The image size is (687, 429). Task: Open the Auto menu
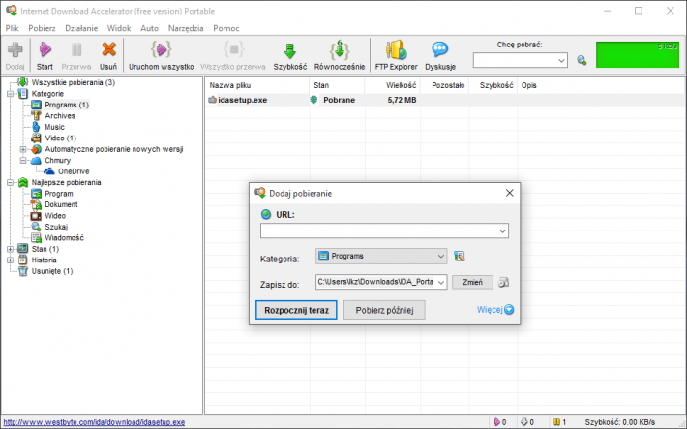tap(149, 28)
